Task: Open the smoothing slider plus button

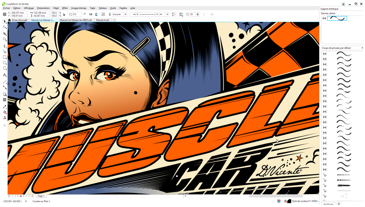Action: [x=198, y=14]
